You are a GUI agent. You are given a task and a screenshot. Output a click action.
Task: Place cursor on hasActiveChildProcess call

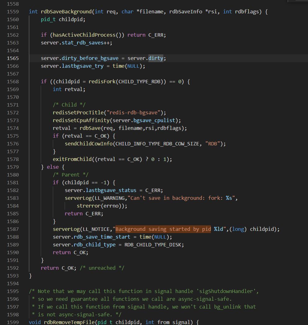pyautogui.click(x=84, y=35)
